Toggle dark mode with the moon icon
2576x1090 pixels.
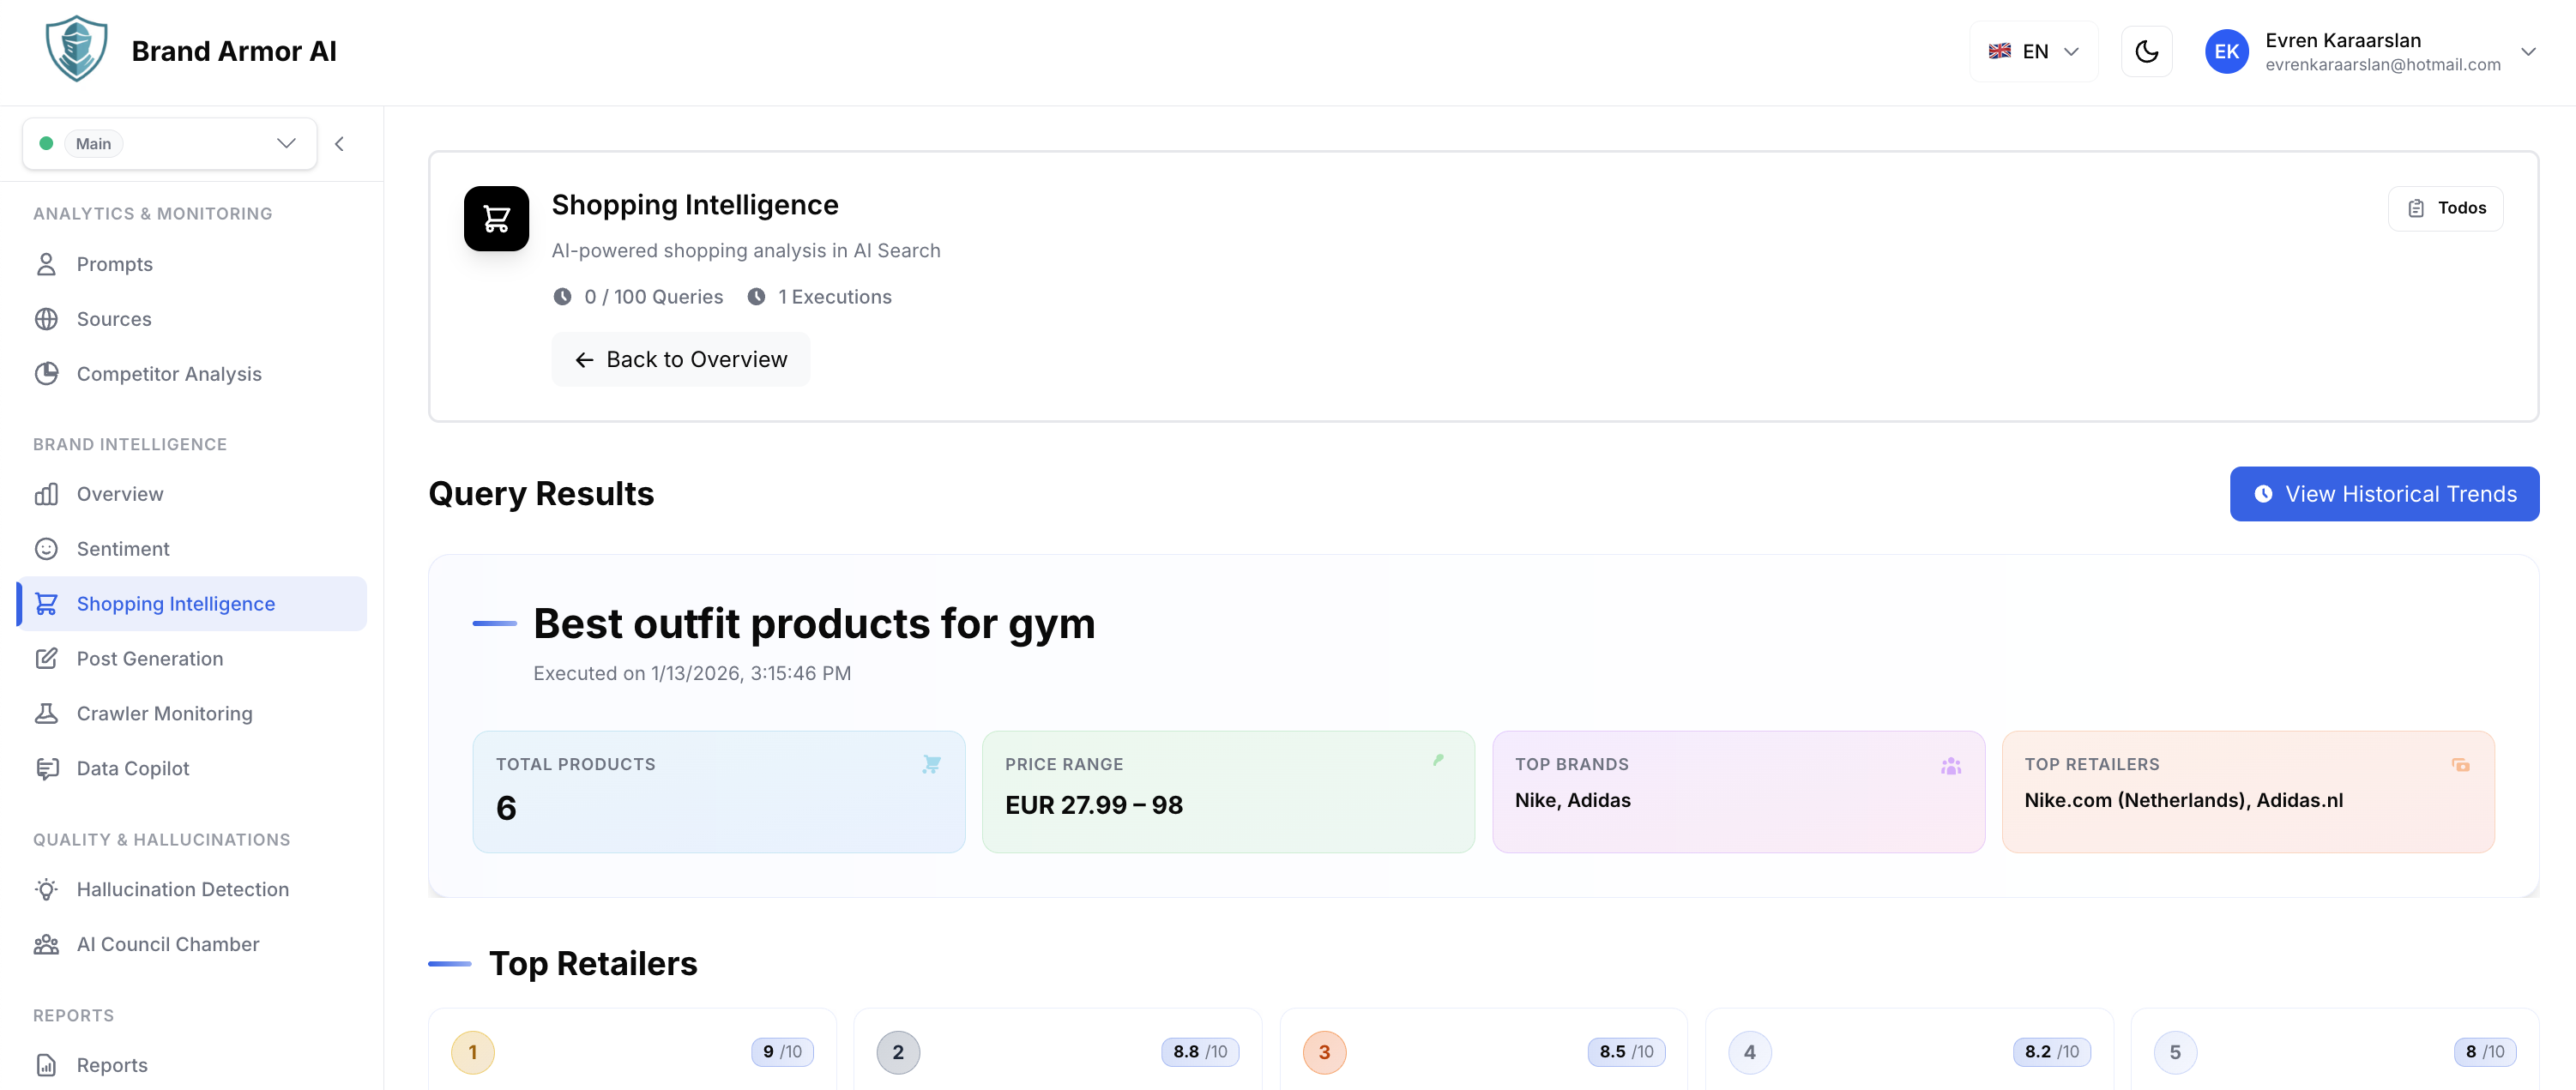click(x=2146, y=51)
